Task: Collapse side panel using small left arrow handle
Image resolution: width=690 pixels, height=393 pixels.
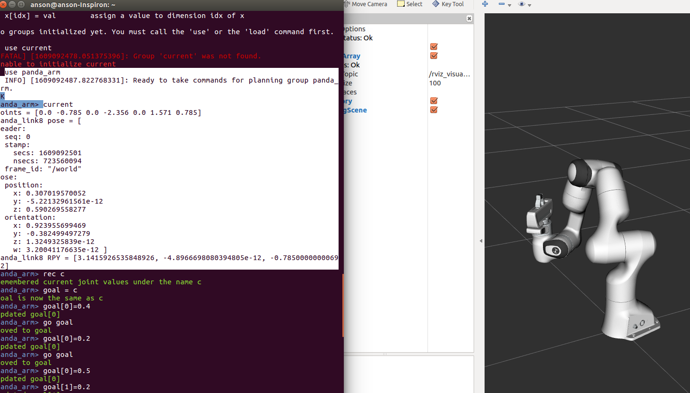Action: (480, 241)
